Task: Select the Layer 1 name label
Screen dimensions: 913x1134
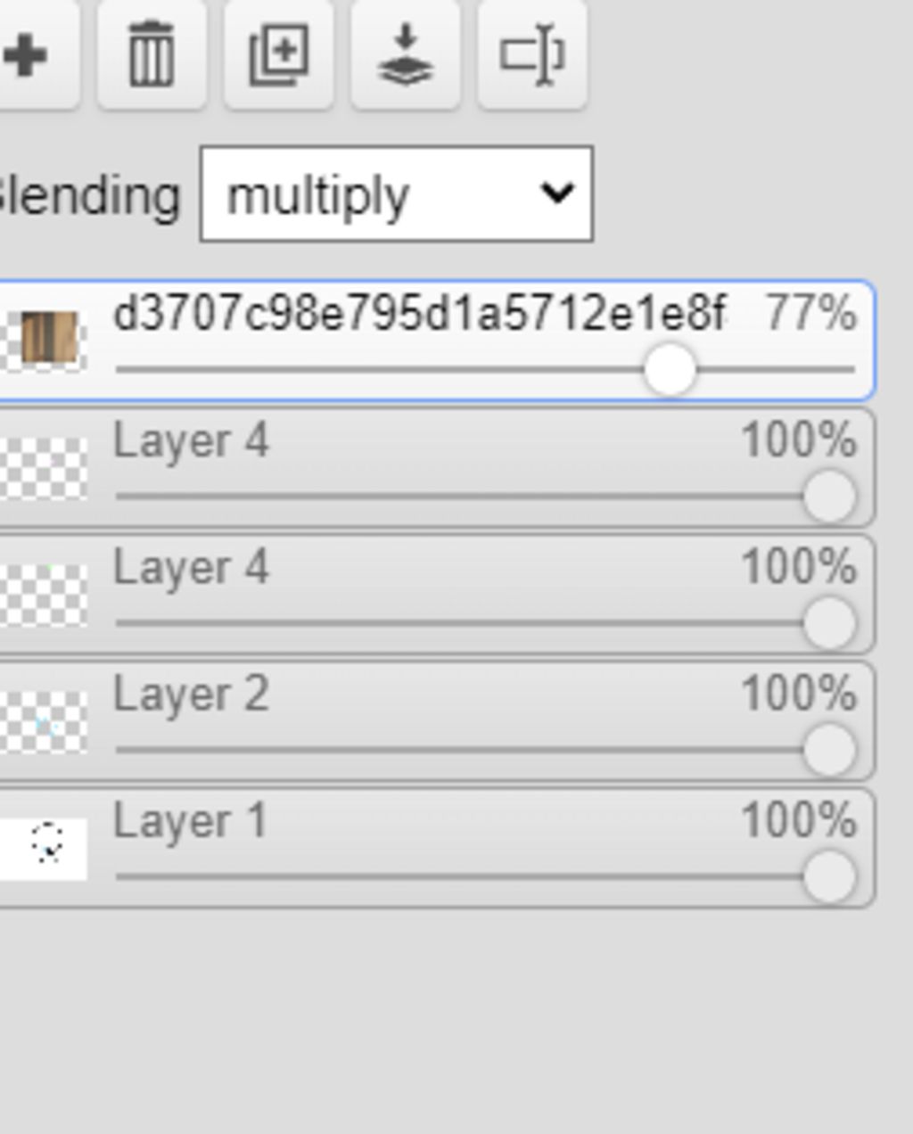Action: (190, 821)
